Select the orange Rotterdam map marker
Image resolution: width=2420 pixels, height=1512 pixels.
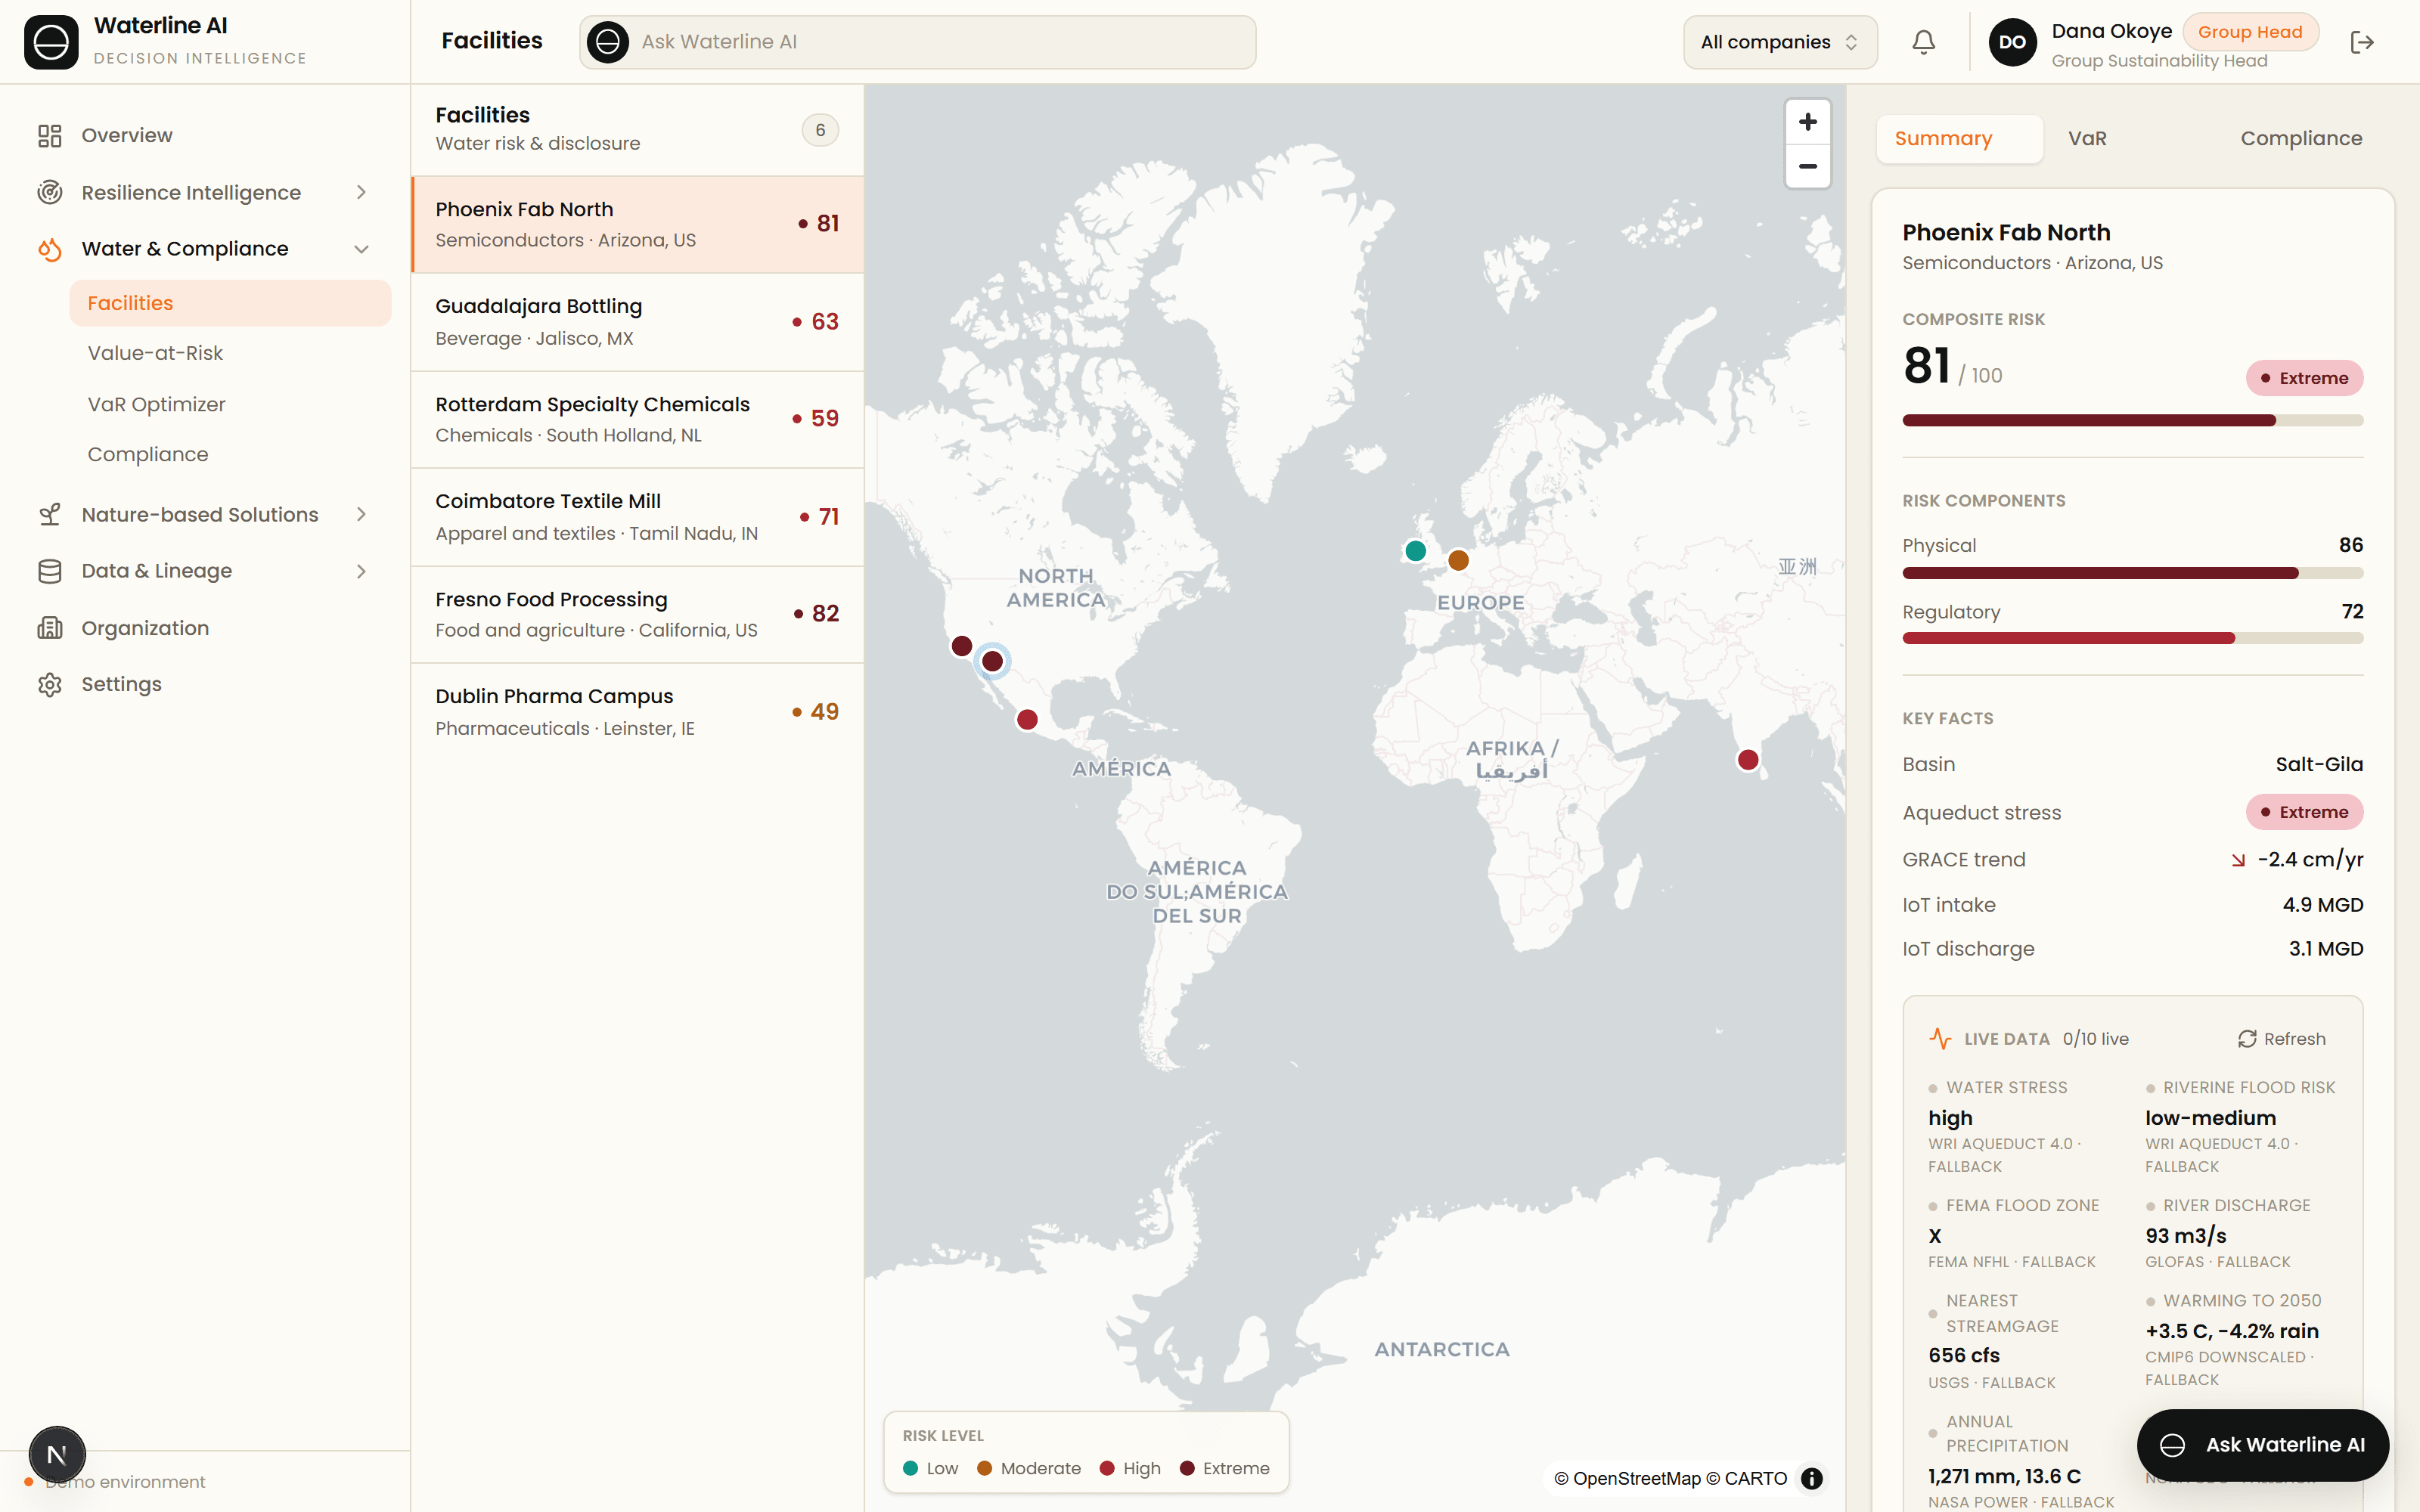[x=1458, y=560]
